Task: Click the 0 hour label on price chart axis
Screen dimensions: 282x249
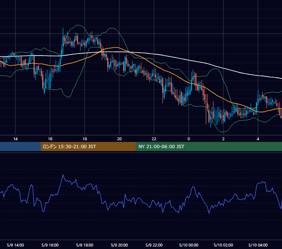Action: [189, 139]
